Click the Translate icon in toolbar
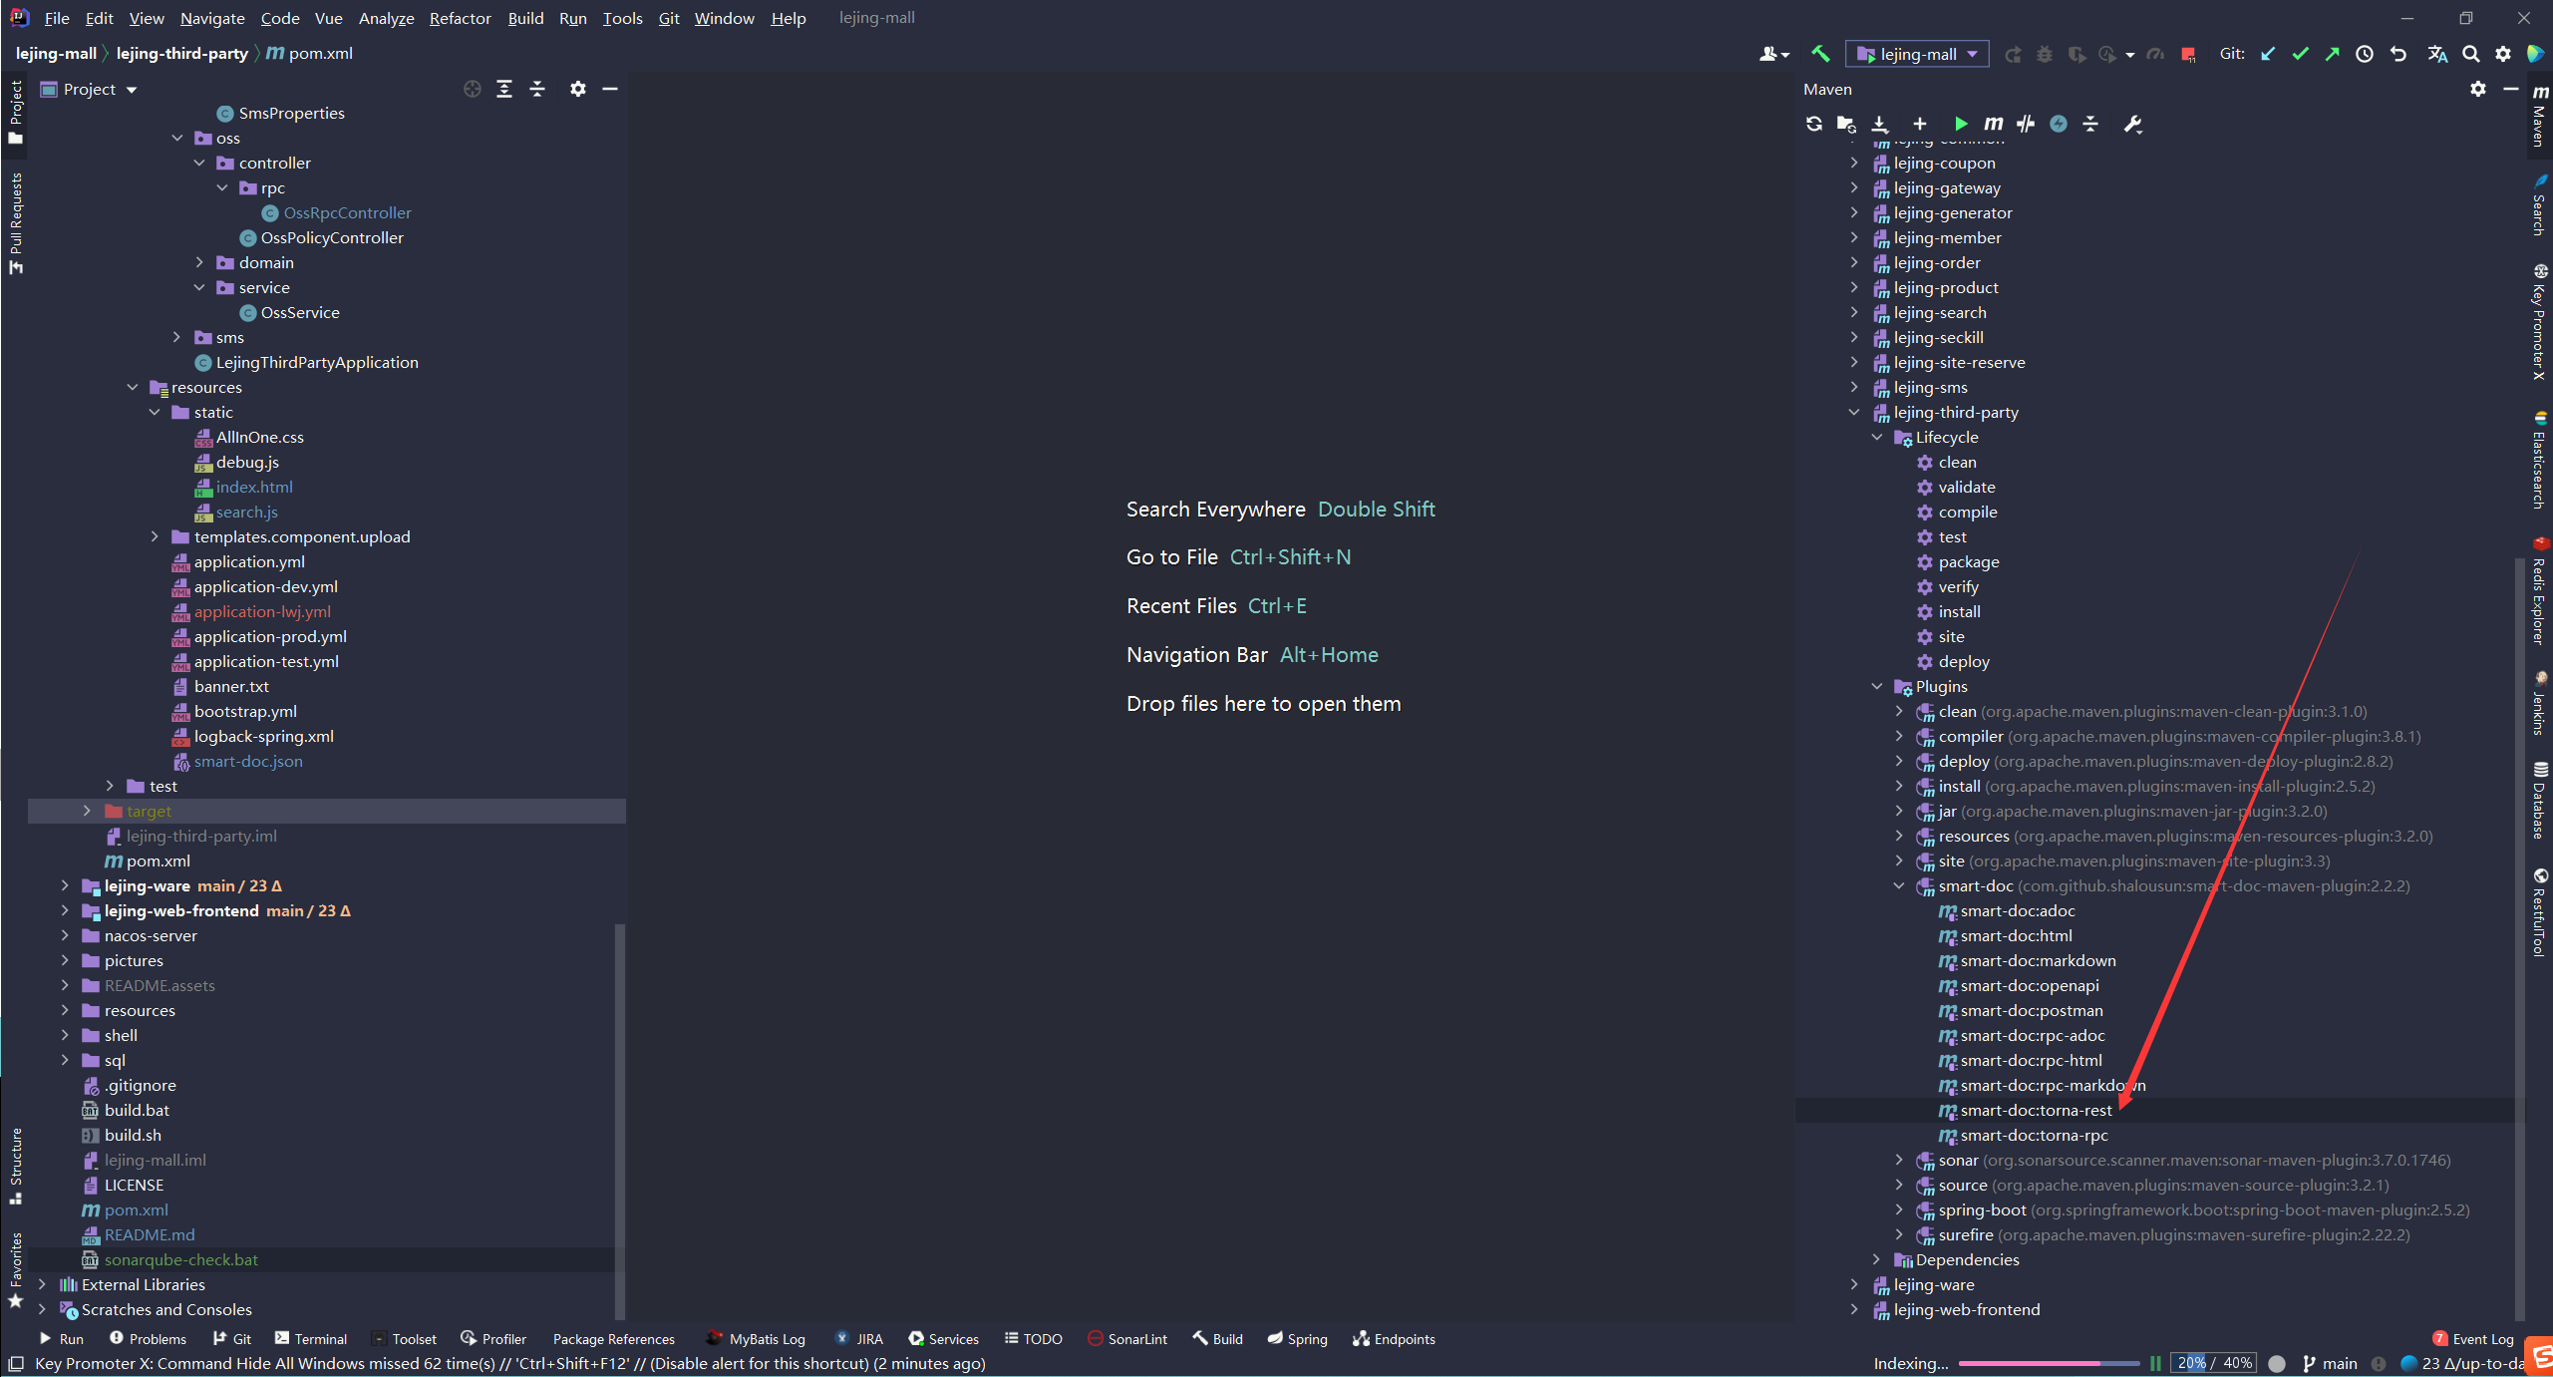The height and width of the screenshot is (1377, 2553). point(2437,54)
